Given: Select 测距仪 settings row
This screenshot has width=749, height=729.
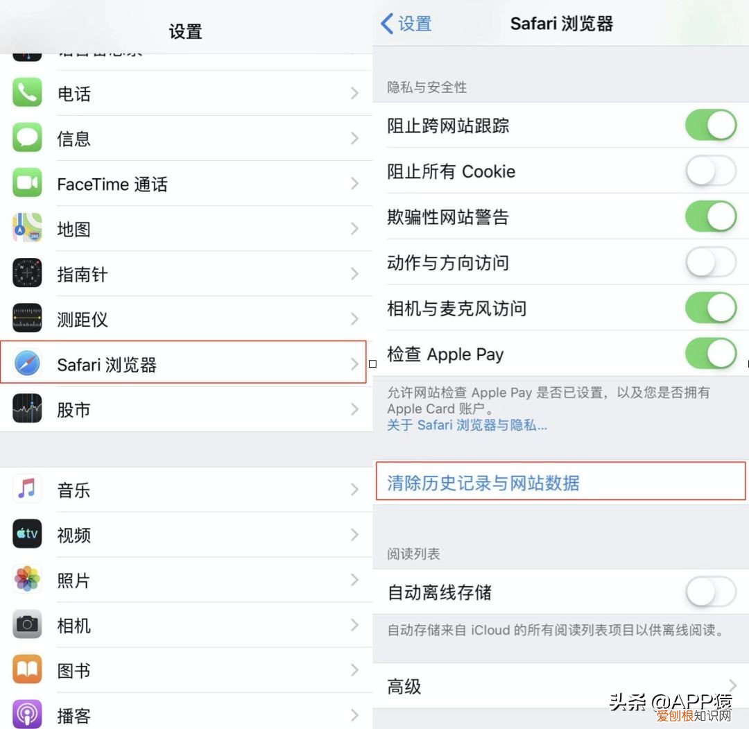Looking at the screenshot, I should pyautogui.click(x=187, y=318).
